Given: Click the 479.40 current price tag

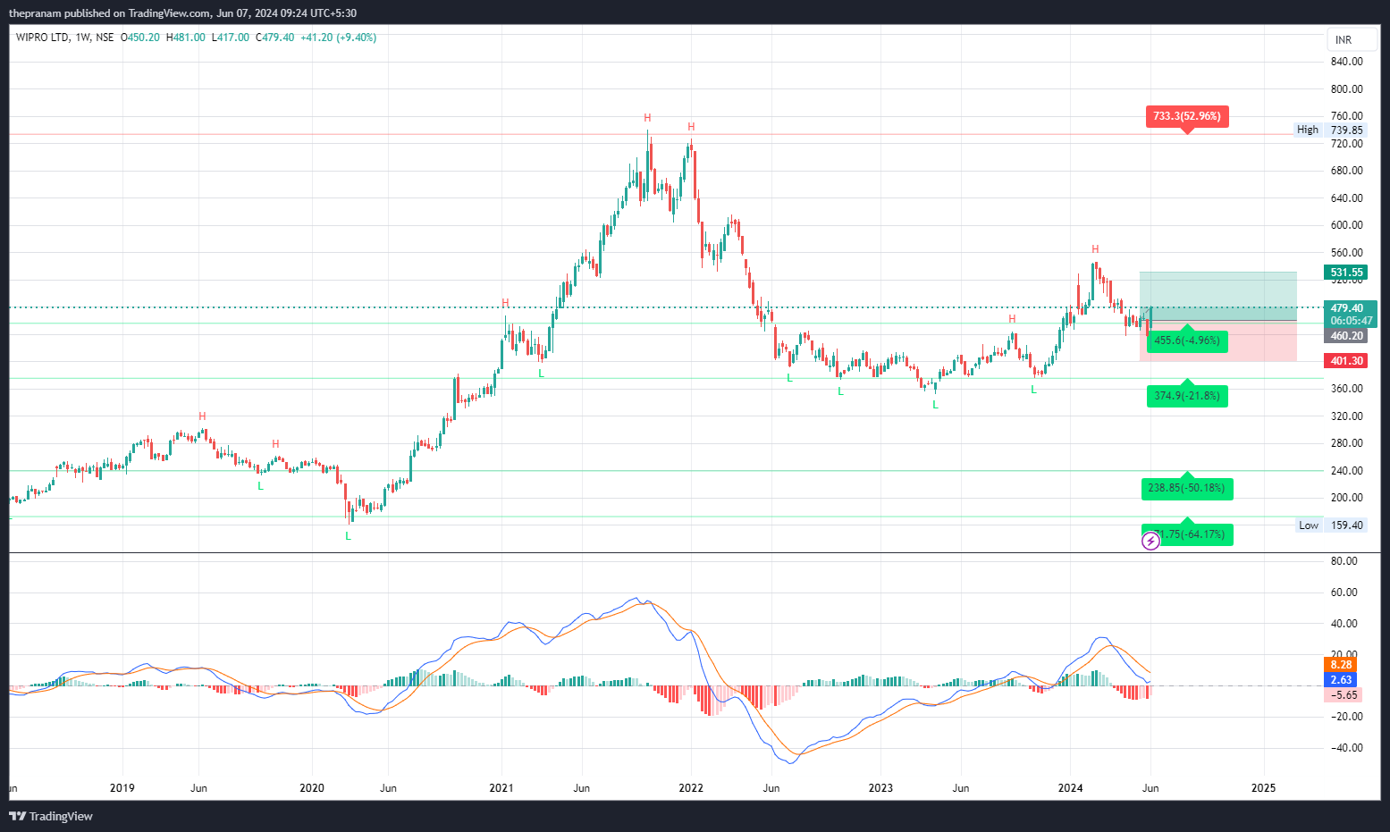Looking at the screenshot, I should [x=1347, y=308].
